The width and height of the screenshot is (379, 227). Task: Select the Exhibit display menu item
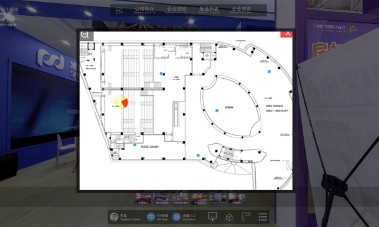209,10
